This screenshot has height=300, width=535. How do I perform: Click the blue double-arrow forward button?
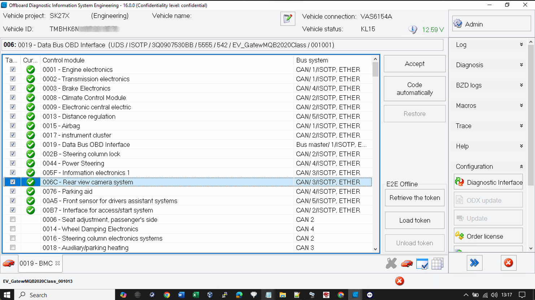[474, 263]
